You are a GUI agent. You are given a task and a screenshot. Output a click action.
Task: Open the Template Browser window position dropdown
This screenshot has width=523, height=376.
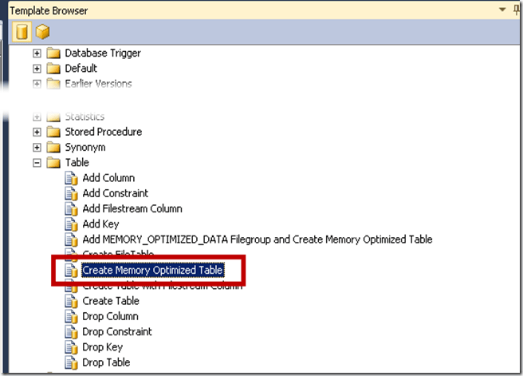[x=502, y=10]
